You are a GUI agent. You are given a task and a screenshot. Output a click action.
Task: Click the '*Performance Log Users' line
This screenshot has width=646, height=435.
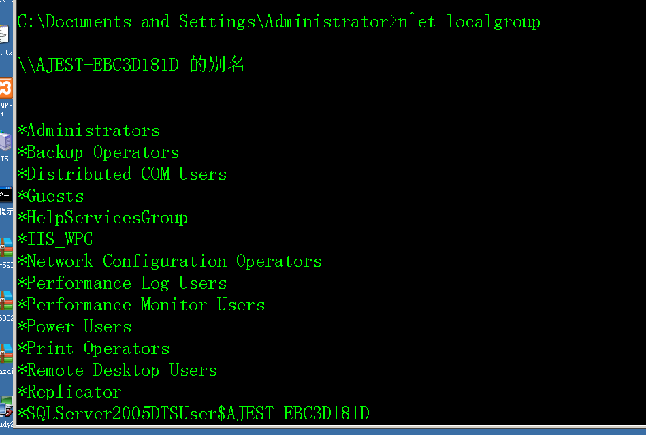(x=123, y=283)
